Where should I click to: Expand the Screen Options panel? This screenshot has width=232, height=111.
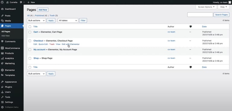206,7
